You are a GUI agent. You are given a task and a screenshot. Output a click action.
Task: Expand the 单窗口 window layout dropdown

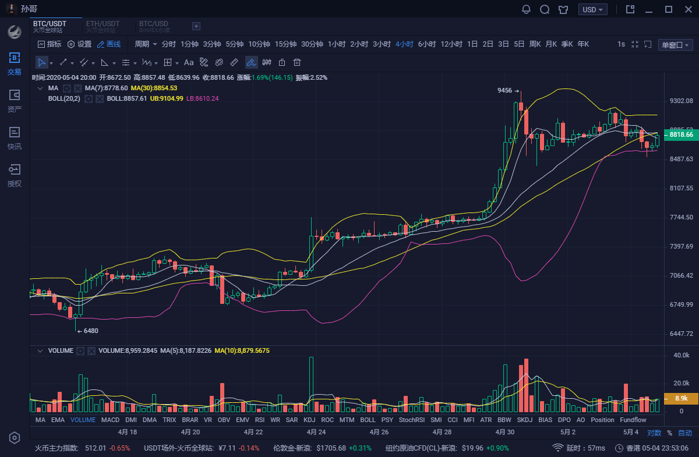tap(675, 45)
